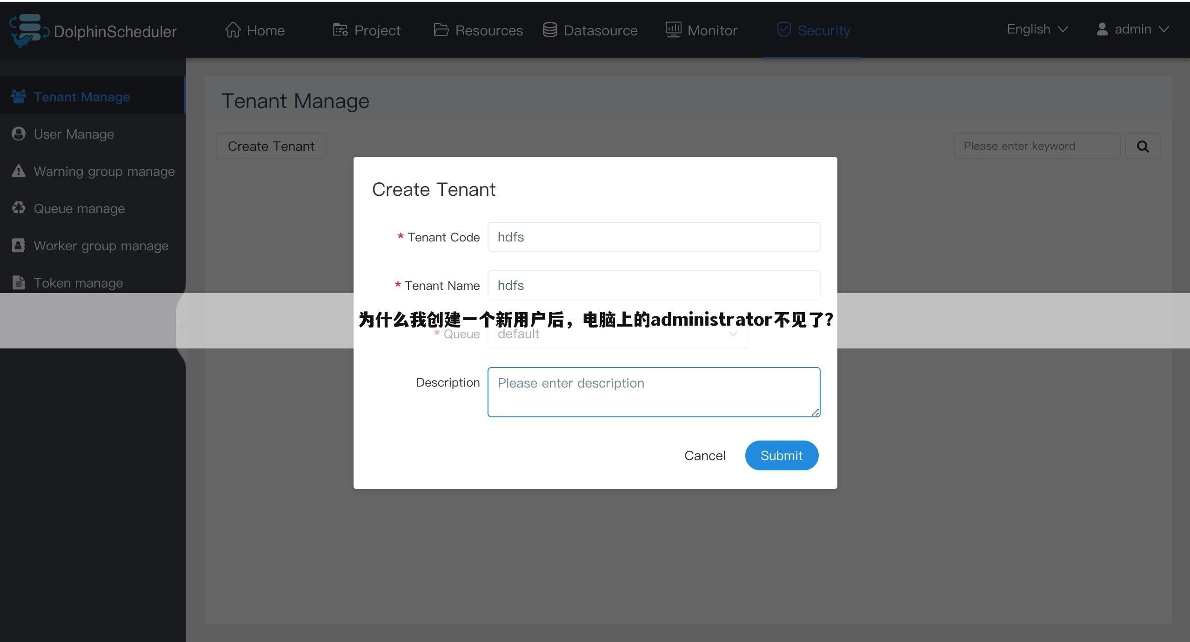
Task: Click the User Manage person icon
Action: (x=19, y=134)
